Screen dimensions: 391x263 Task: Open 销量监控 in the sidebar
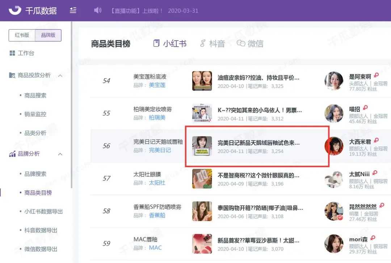tap(35, 114)
